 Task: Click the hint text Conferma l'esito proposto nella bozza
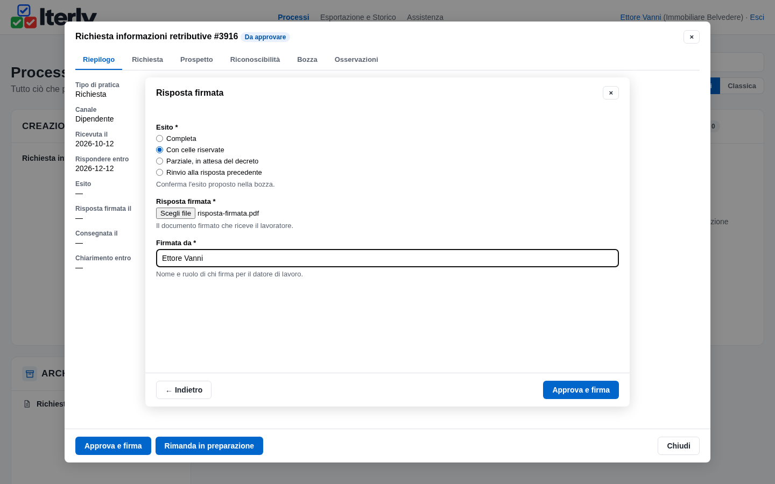(x=215, y=184)
